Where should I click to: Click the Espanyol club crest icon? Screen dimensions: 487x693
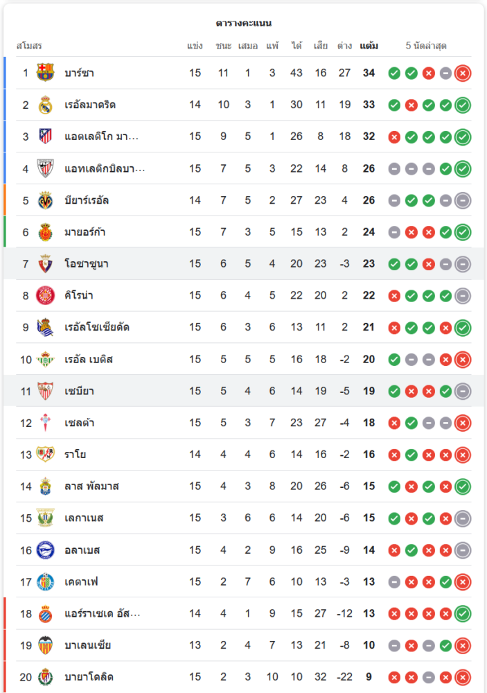(46, 613)
